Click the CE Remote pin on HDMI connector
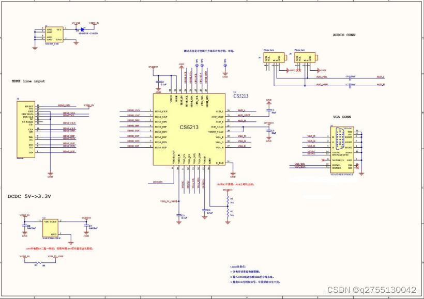Screen dimensions: 424x299 pyautogui.click(x=27, y=122)
